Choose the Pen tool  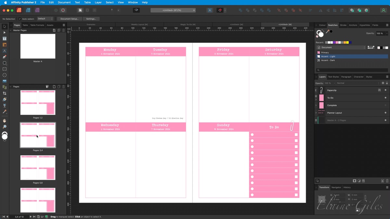coord(5,57)
